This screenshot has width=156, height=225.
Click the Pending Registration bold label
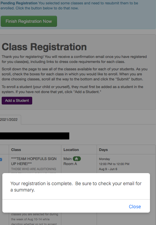[19, 3]
